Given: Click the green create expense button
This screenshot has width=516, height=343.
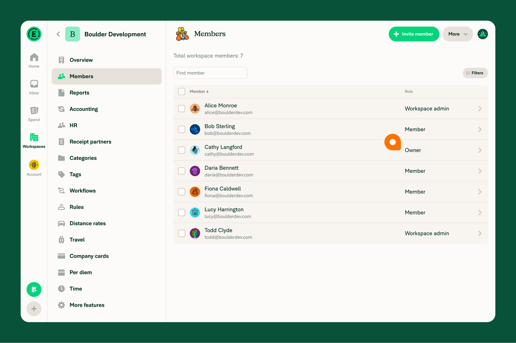Looking at the screenshot, I should [34, 289].
